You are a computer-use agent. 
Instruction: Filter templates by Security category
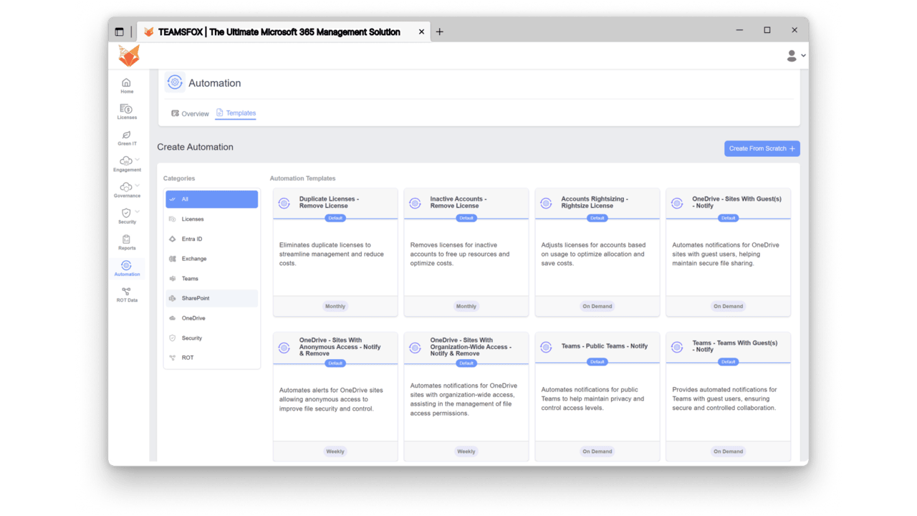(211, 338)
